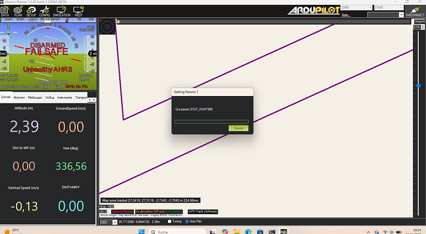Open File Explorer from the taskbar

(x=236, y=232)
